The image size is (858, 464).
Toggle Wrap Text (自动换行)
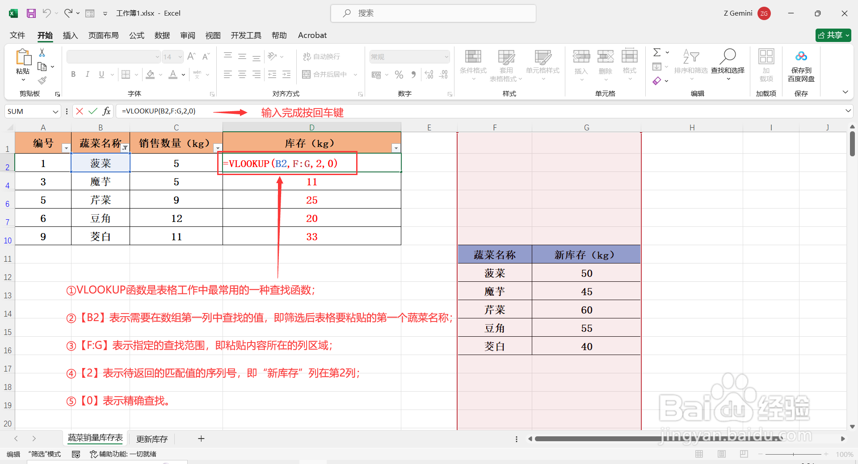coord(322,57)
